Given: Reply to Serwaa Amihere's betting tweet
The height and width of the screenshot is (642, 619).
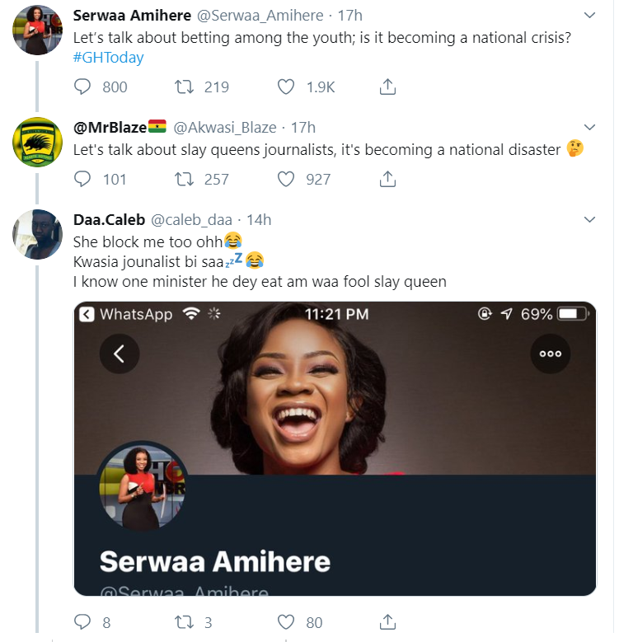Looking at the screenshot, I should pos(82,87).
